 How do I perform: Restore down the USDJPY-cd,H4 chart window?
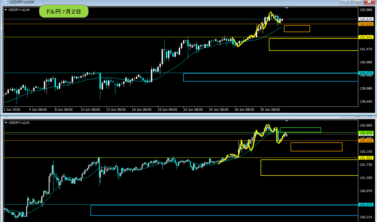point(357,2)
